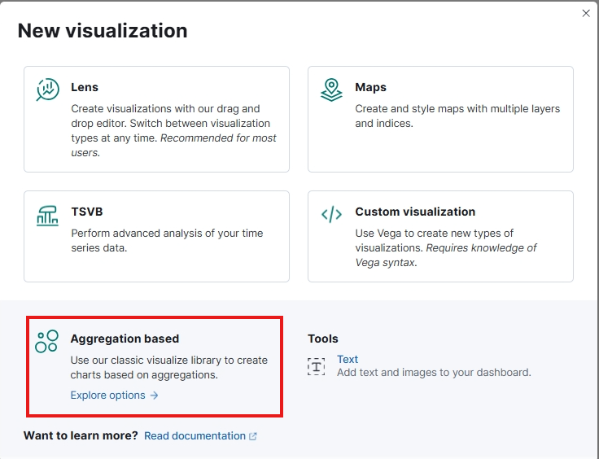
Task: Click the arrow next to Explore options
Action: (155, 396)
